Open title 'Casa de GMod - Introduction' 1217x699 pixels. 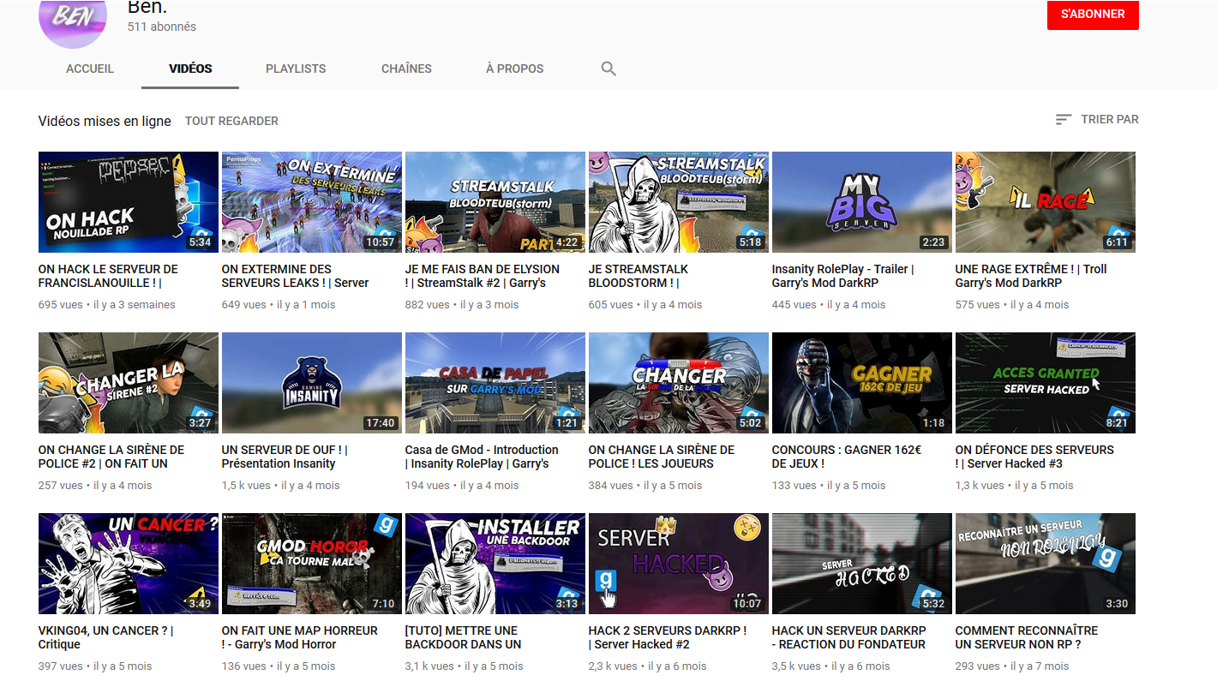click(482, 457)
